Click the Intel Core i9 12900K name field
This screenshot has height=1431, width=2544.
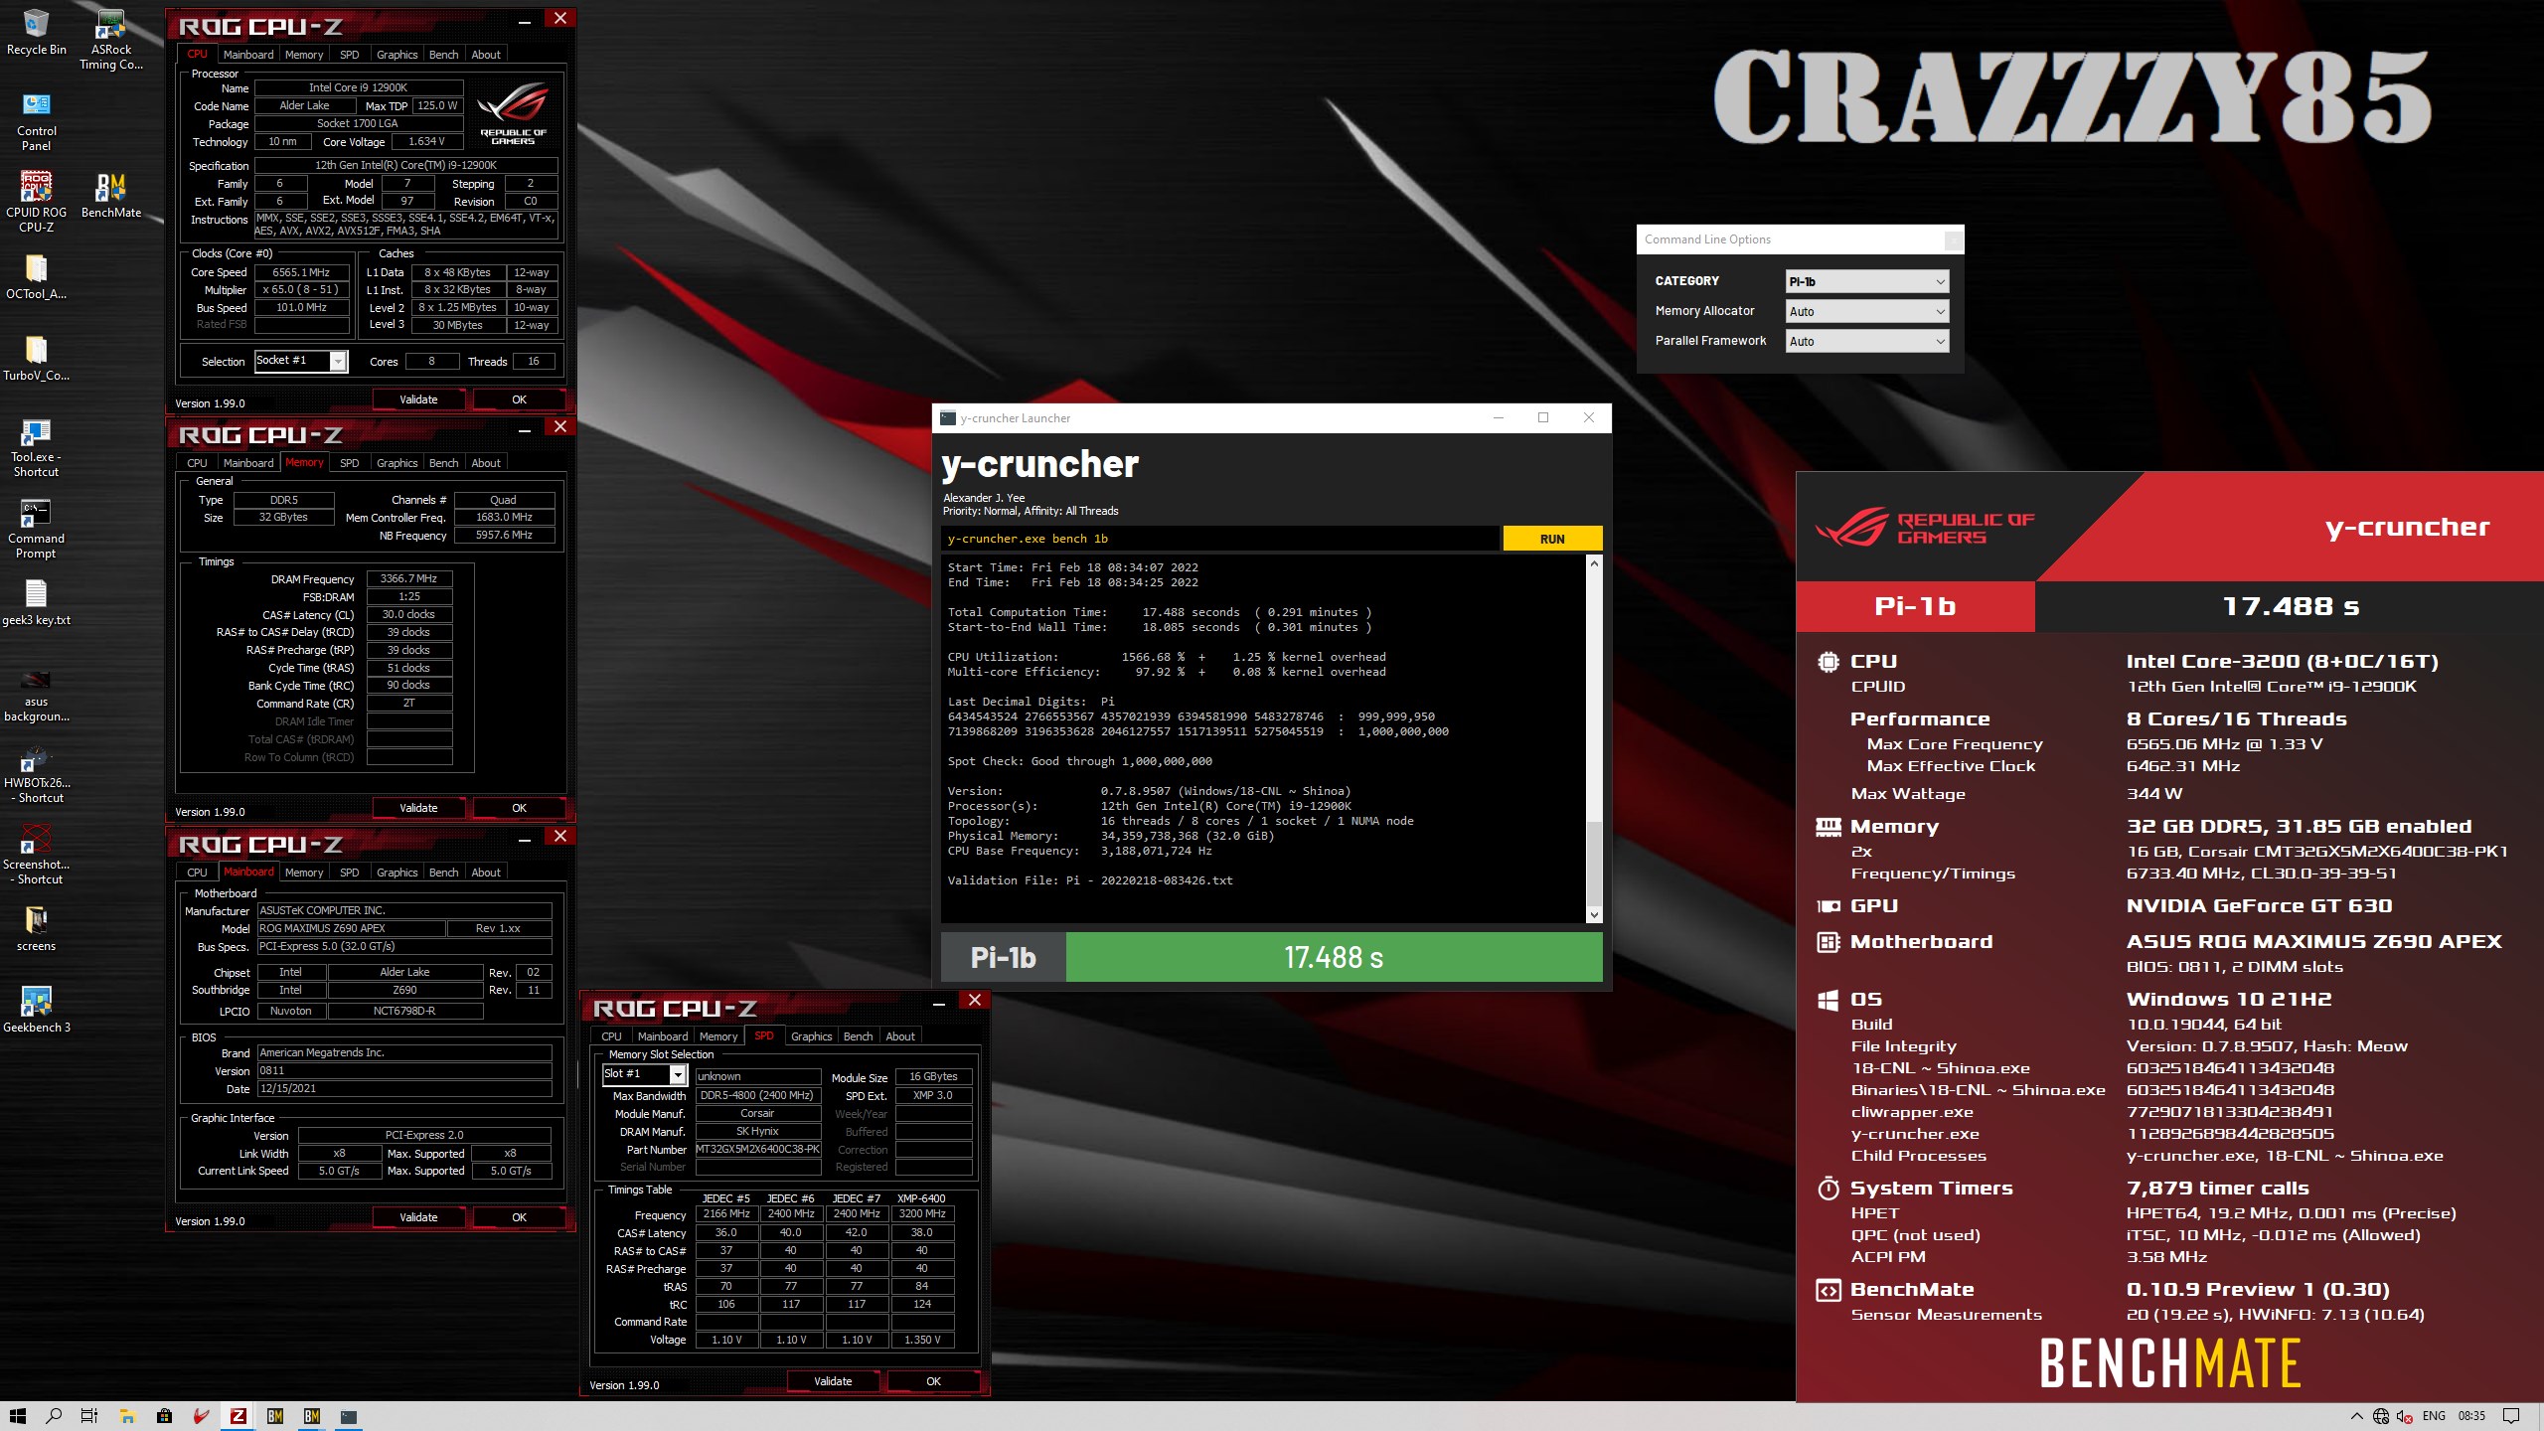point(359,87)
